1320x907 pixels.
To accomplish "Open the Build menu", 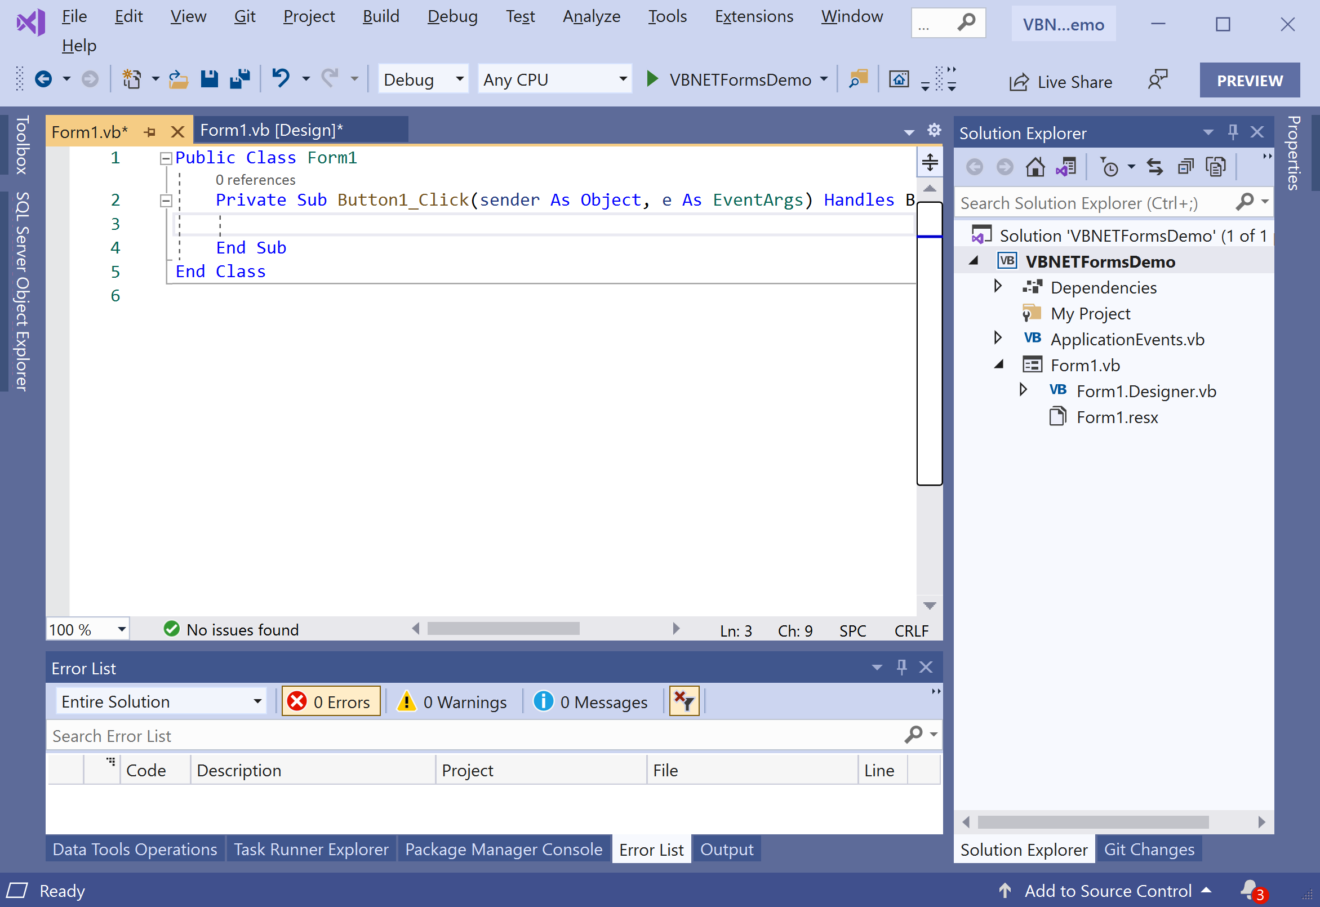I will pyautogui.click(x=381, y=16).
